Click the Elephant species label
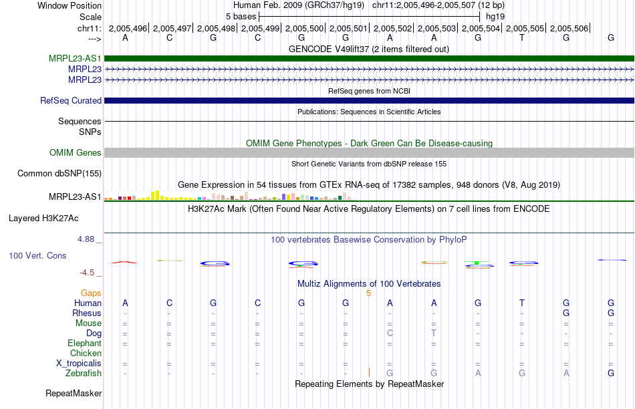 tap(84, 344)
